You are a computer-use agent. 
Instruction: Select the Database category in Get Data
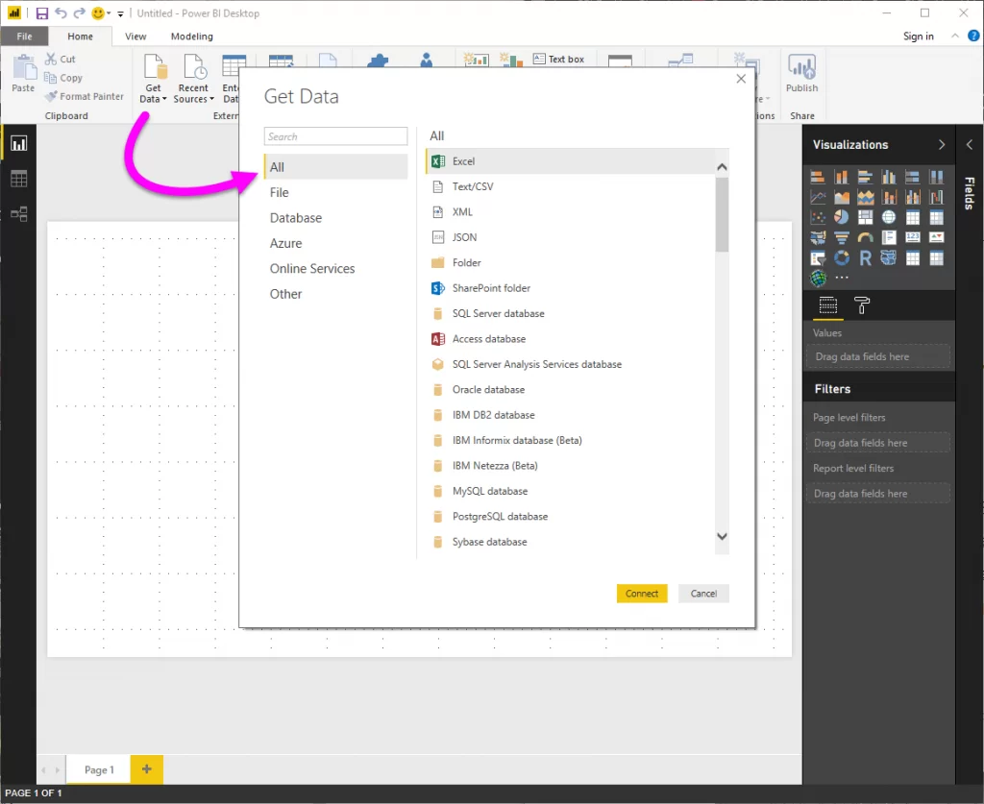[x=295, y=217]
